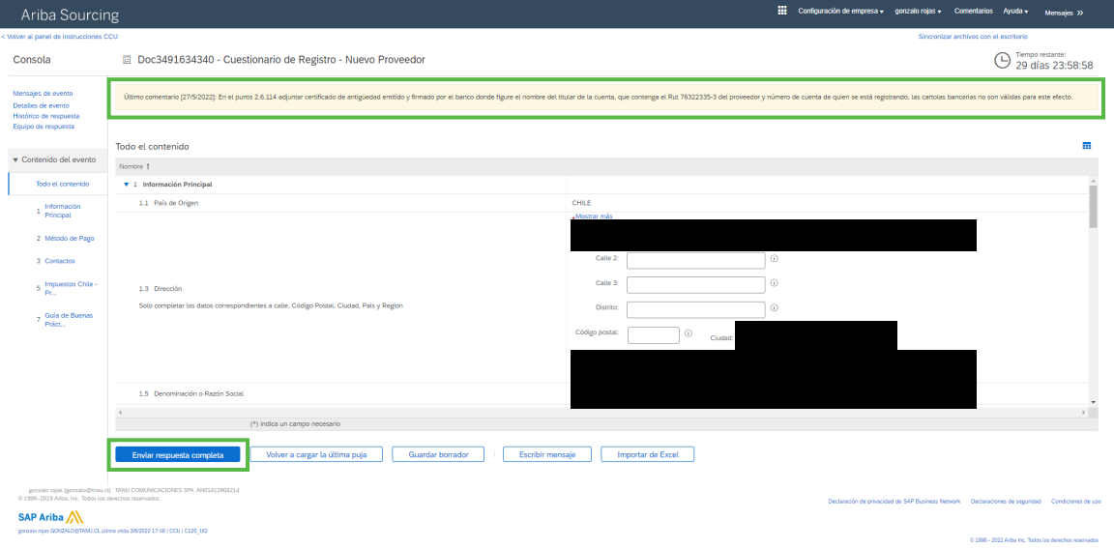Click the Calle 3 input field
The height and width of the screenshot is (548, 1114).
click(695, 285)
